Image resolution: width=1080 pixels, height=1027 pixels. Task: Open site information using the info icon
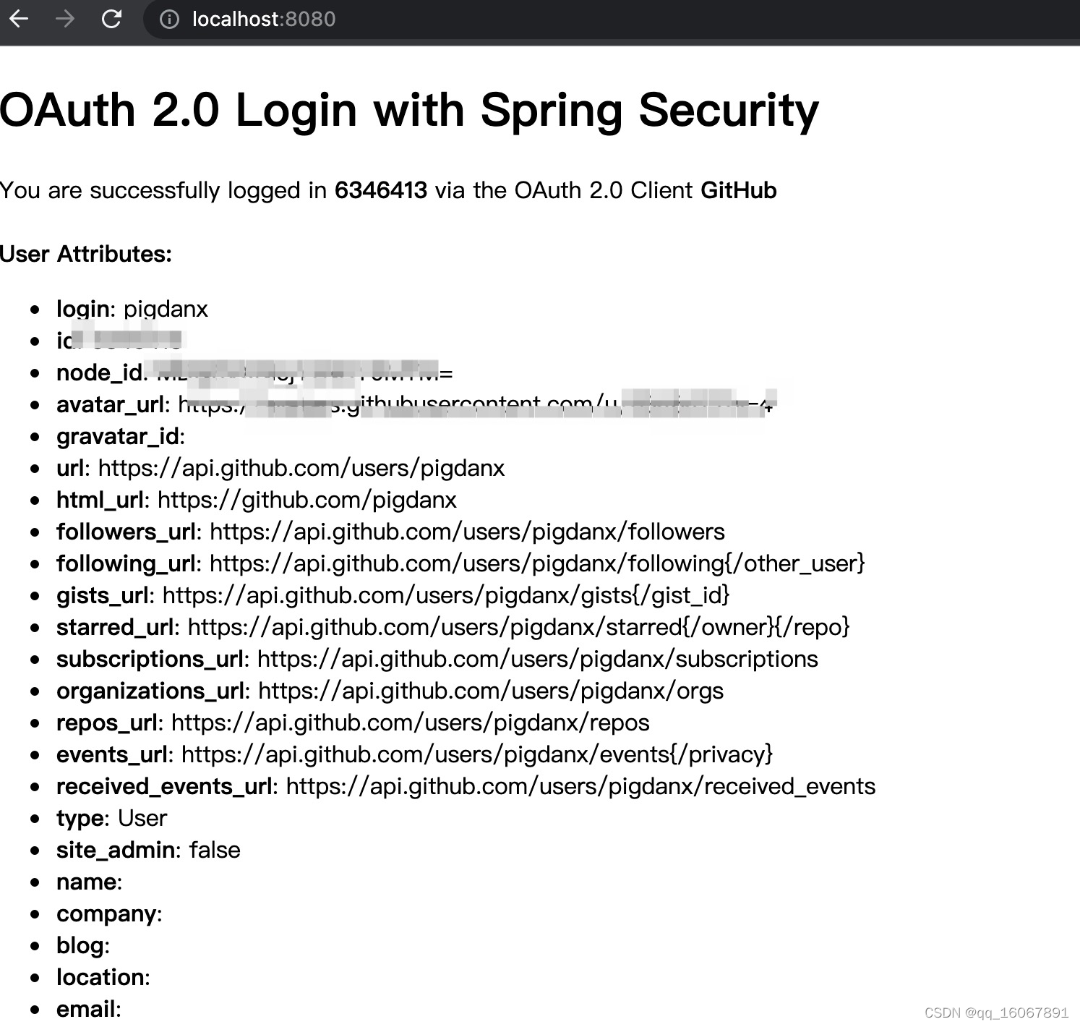point(168,20)
